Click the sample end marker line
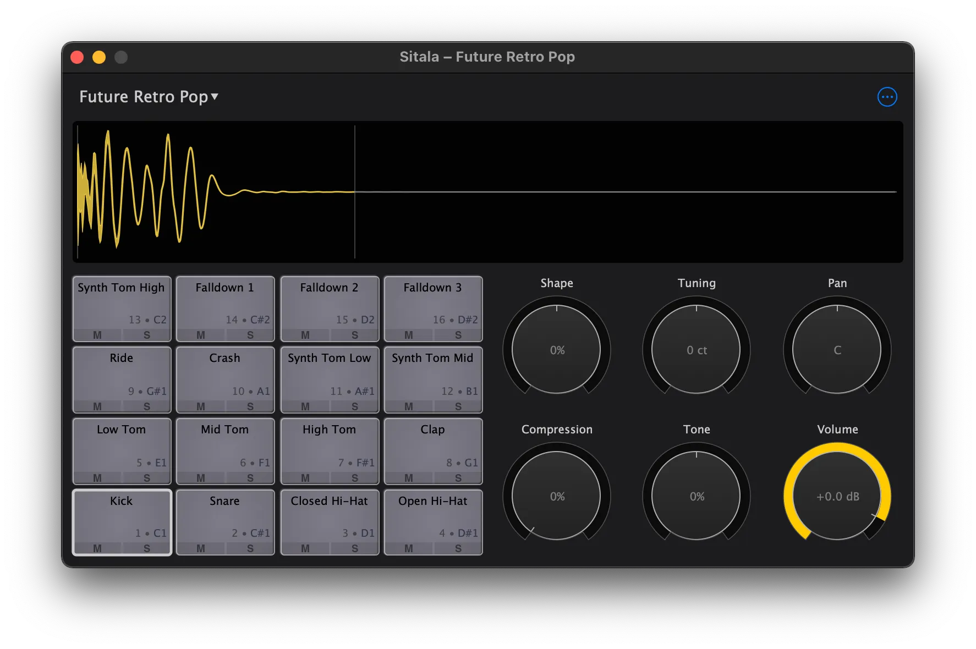The width and height of the screenshot is (976, 649). (x=355, y=191)
